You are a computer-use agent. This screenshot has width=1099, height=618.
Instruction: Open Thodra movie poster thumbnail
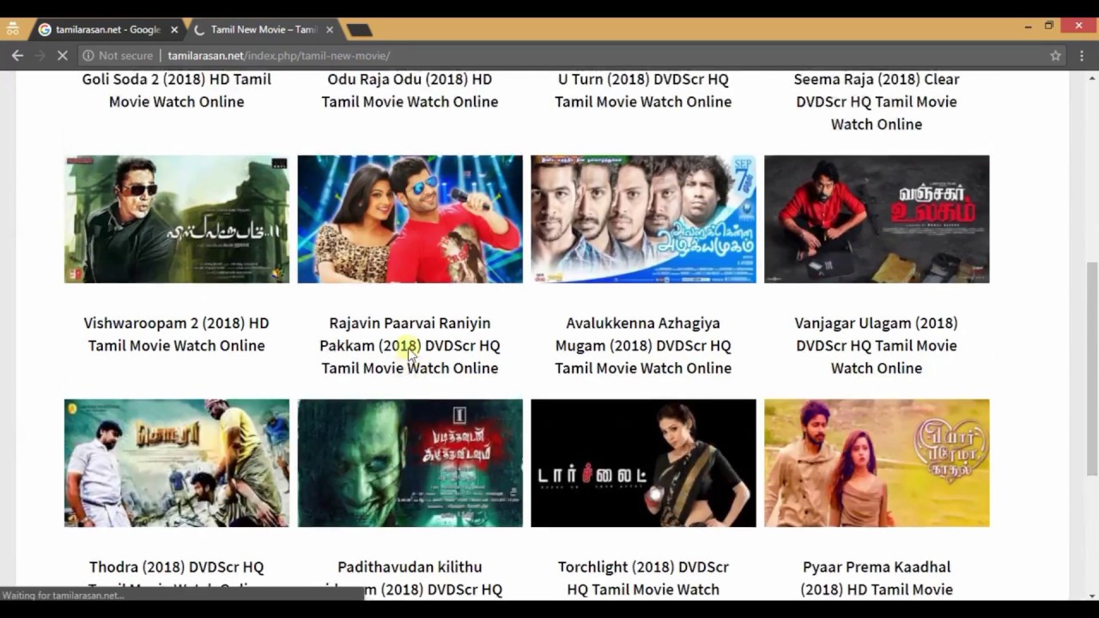[176, 463]
